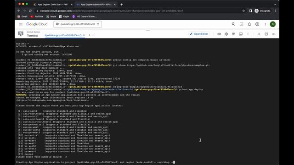294x165 pixels.
Task: Open the Cloud Shell three-dot More menu
Action: click(x=248, y=34)
